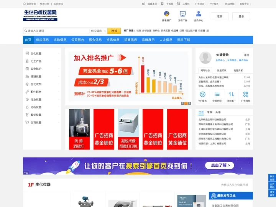The image size is (276, 207).
Task: Click the 生化分析仪器网 site logo
Action: [x=40, y=15]
